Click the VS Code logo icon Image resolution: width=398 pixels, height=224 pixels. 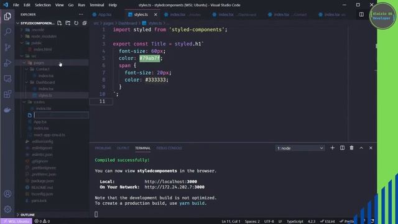click(6, 5)
